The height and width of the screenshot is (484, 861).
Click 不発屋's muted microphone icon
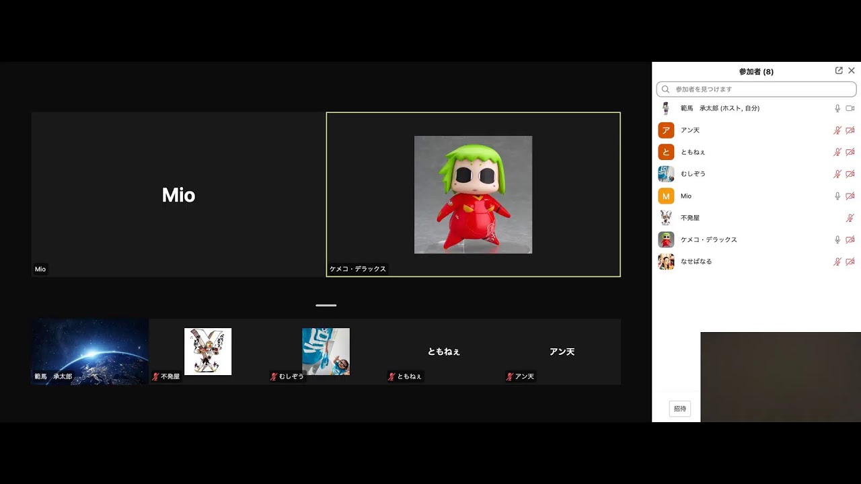[849, 217]
